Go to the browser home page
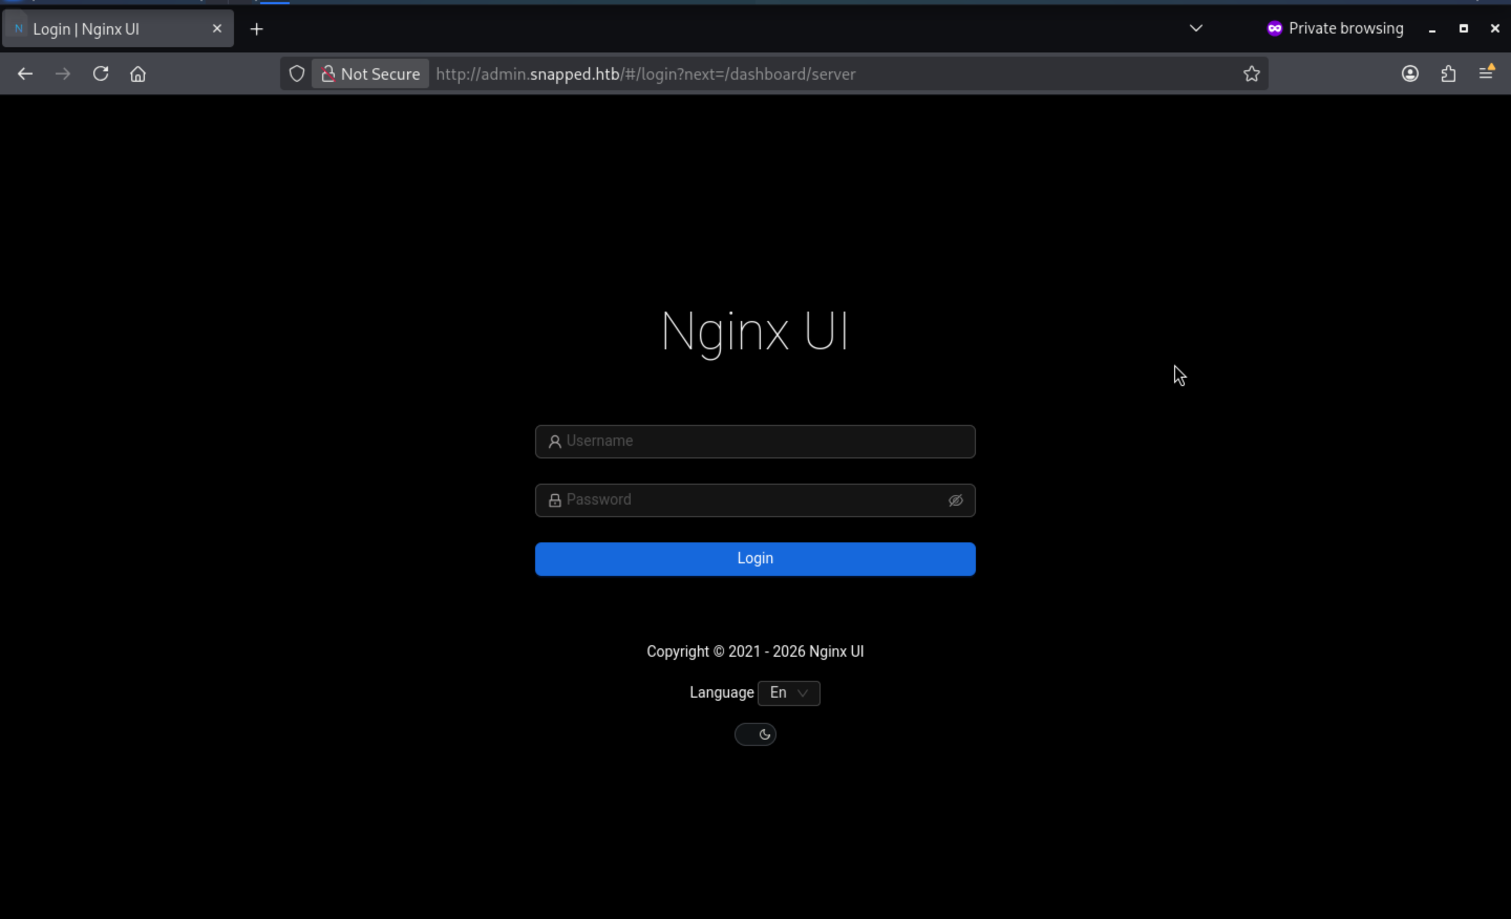 pos(138,74)
